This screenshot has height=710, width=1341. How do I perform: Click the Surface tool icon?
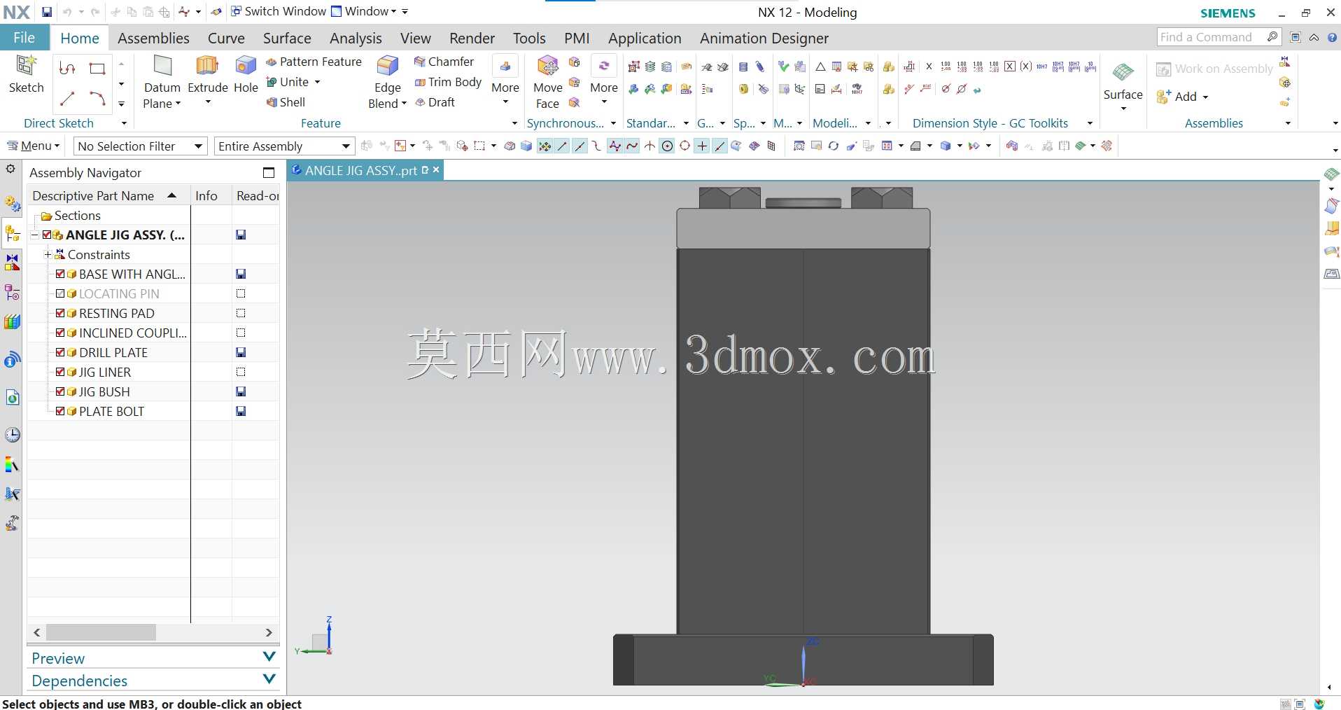tap(1123, 71)
